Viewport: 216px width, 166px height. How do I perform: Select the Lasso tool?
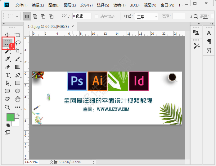point(18,42)
